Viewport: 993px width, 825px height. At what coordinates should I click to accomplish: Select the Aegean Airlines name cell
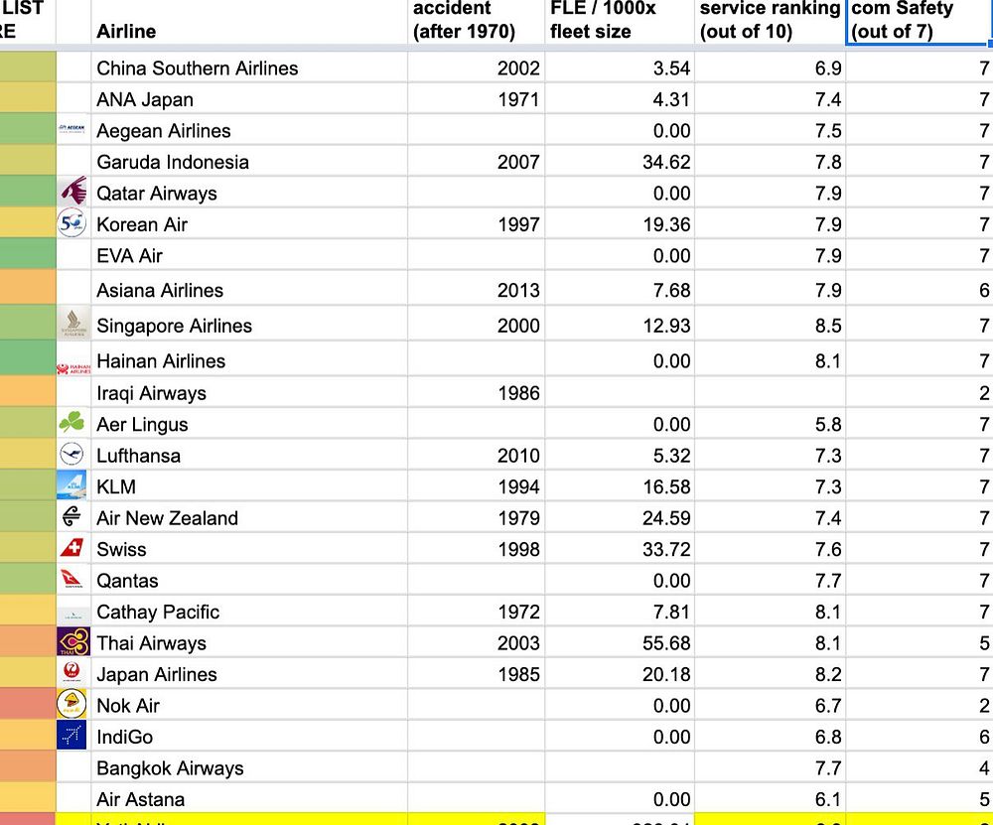tap(249, 130)
